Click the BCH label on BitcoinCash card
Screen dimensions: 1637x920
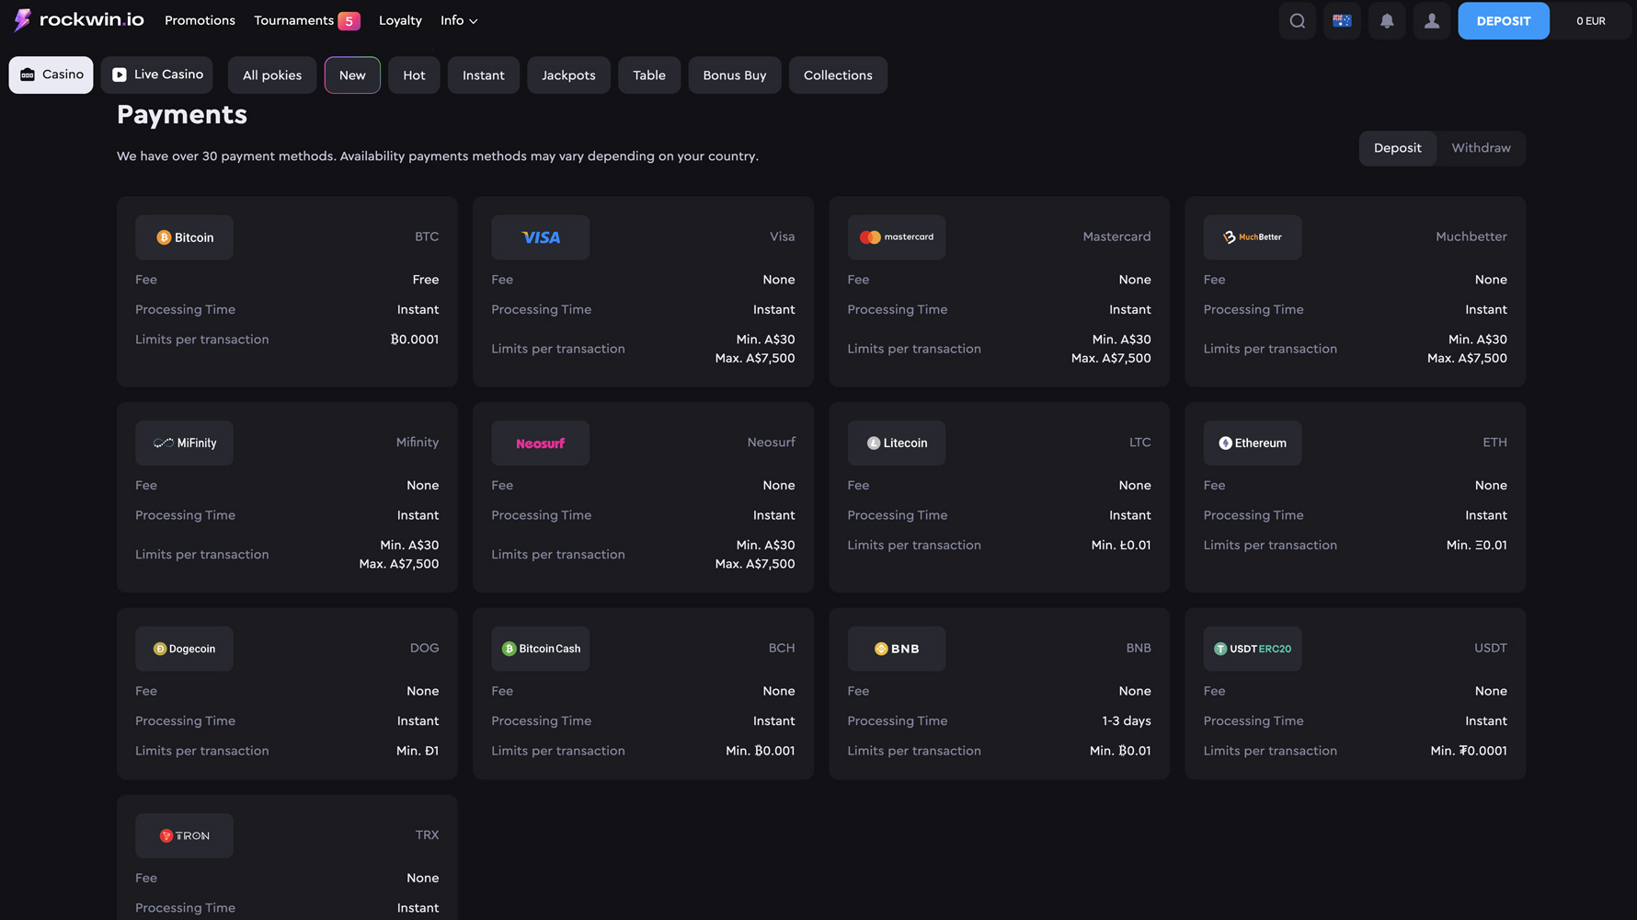point(782,648)
